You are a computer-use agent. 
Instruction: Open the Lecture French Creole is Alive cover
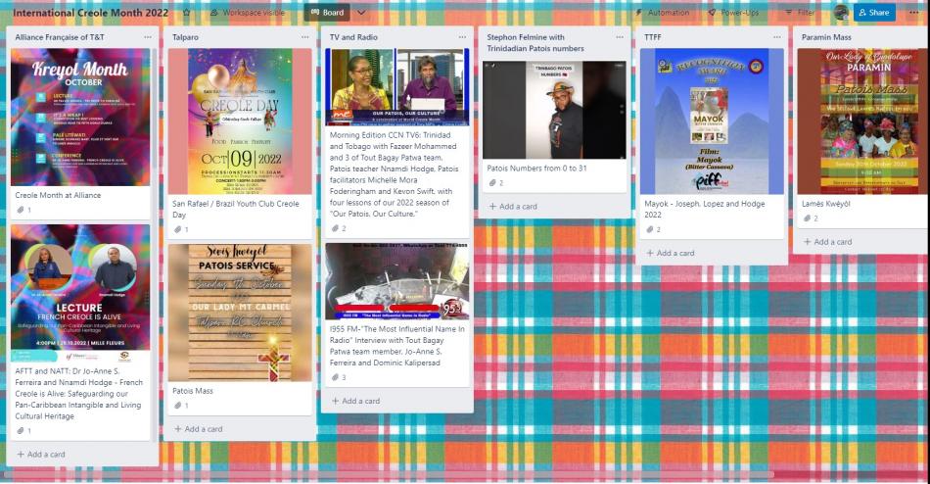coord(80,293)
